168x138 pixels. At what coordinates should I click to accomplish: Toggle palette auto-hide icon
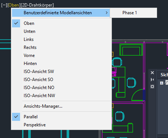[x=152, y=80]
